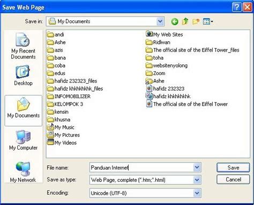
Task: Go up one folder level
Action: tap(185, 21)
